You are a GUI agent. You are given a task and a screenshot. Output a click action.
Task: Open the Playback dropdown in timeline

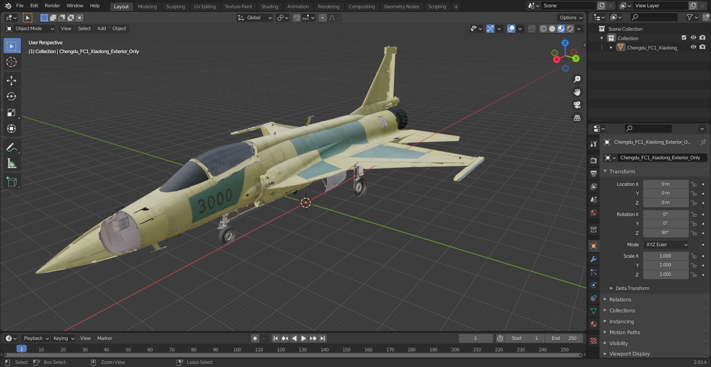(x=36, y=338)
